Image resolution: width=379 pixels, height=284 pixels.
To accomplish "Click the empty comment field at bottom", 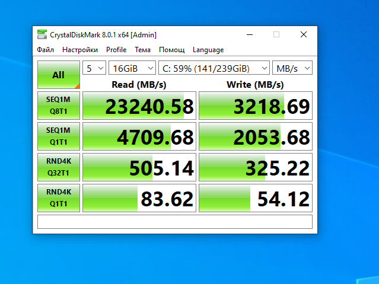I will [175, 222].
